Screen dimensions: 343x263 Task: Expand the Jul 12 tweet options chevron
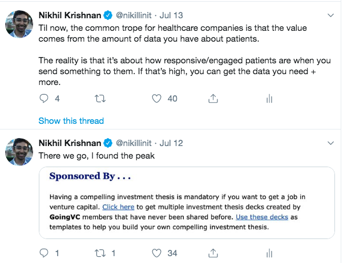[x=331, y=142]
